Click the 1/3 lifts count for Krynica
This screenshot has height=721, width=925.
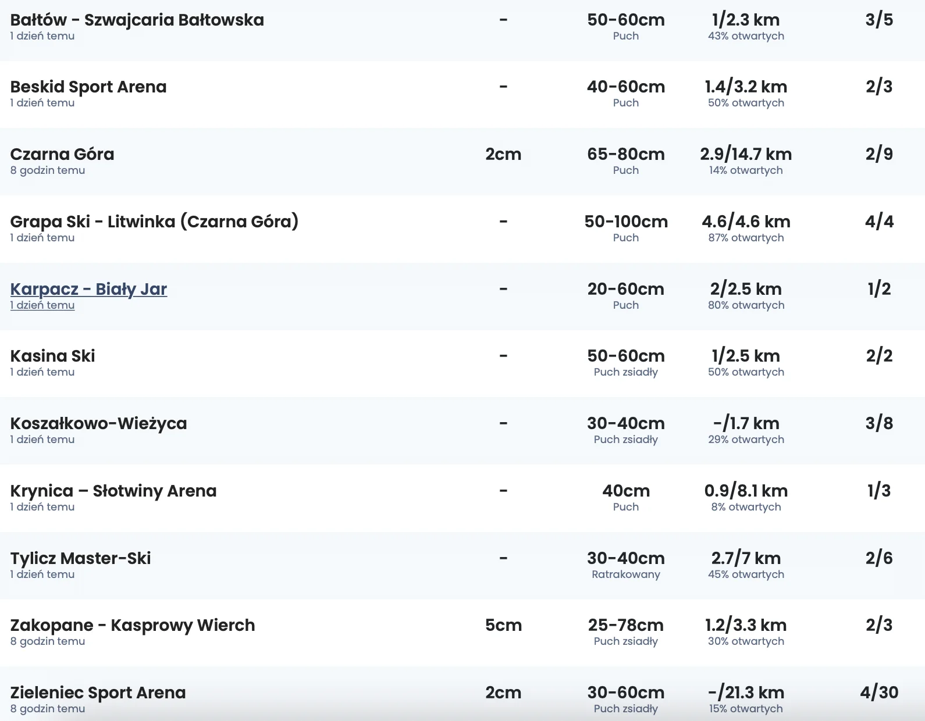click(879, 491)
